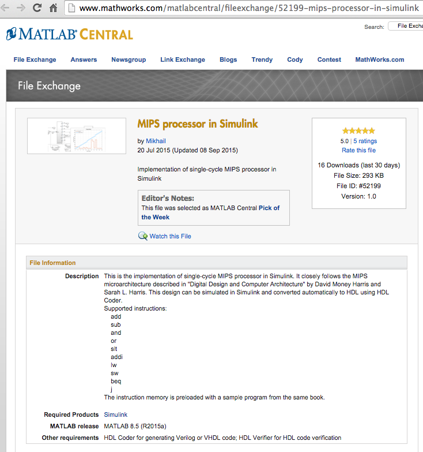Open the Answers nav tab
This screenshot has width=423, height=452.
(84, 59)
